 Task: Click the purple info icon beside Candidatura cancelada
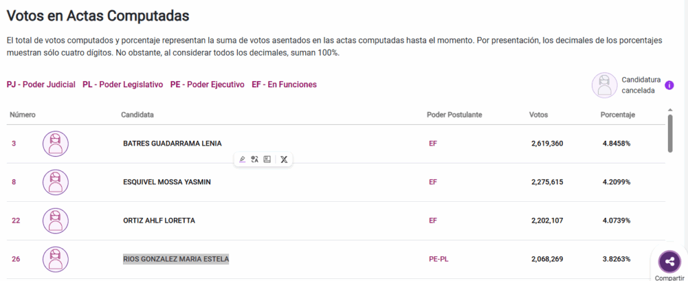point(669,85)
